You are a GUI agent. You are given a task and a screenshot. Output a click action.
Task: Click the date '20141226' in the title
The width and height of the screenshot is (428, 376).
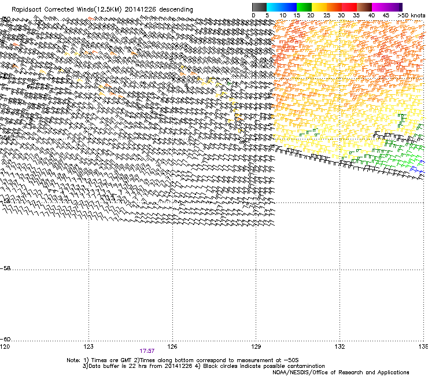click(141, 9)
